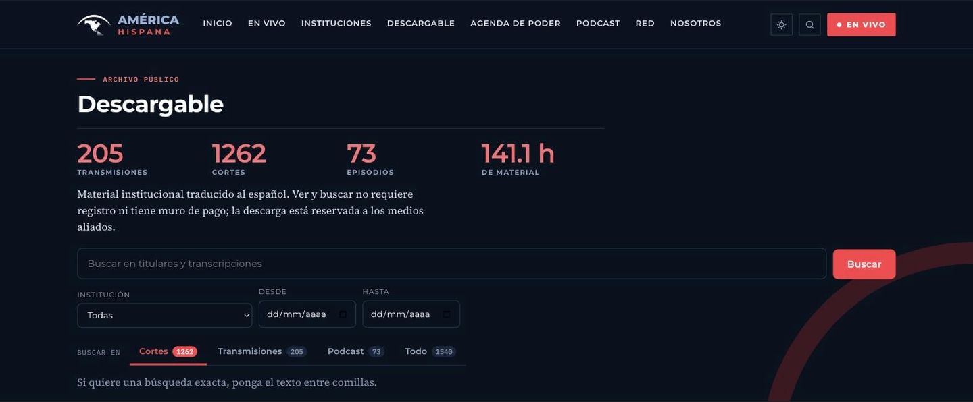Open RED nav link

(645, 23)
